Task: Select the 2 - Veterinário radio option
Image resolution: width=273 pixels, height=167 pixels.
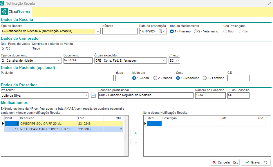Action: pyautogui.click(x=196, y=31)
